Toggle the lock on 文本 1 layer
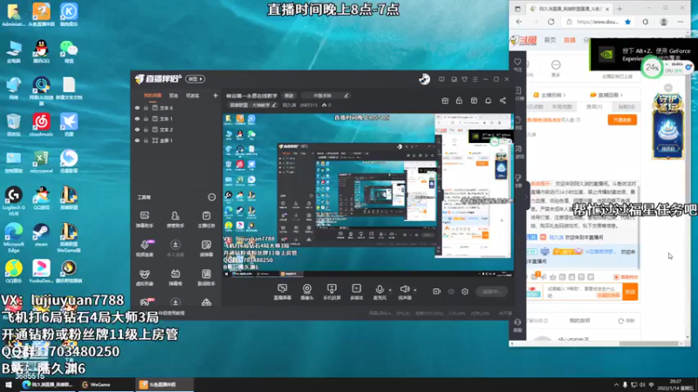 coord(146,118)
